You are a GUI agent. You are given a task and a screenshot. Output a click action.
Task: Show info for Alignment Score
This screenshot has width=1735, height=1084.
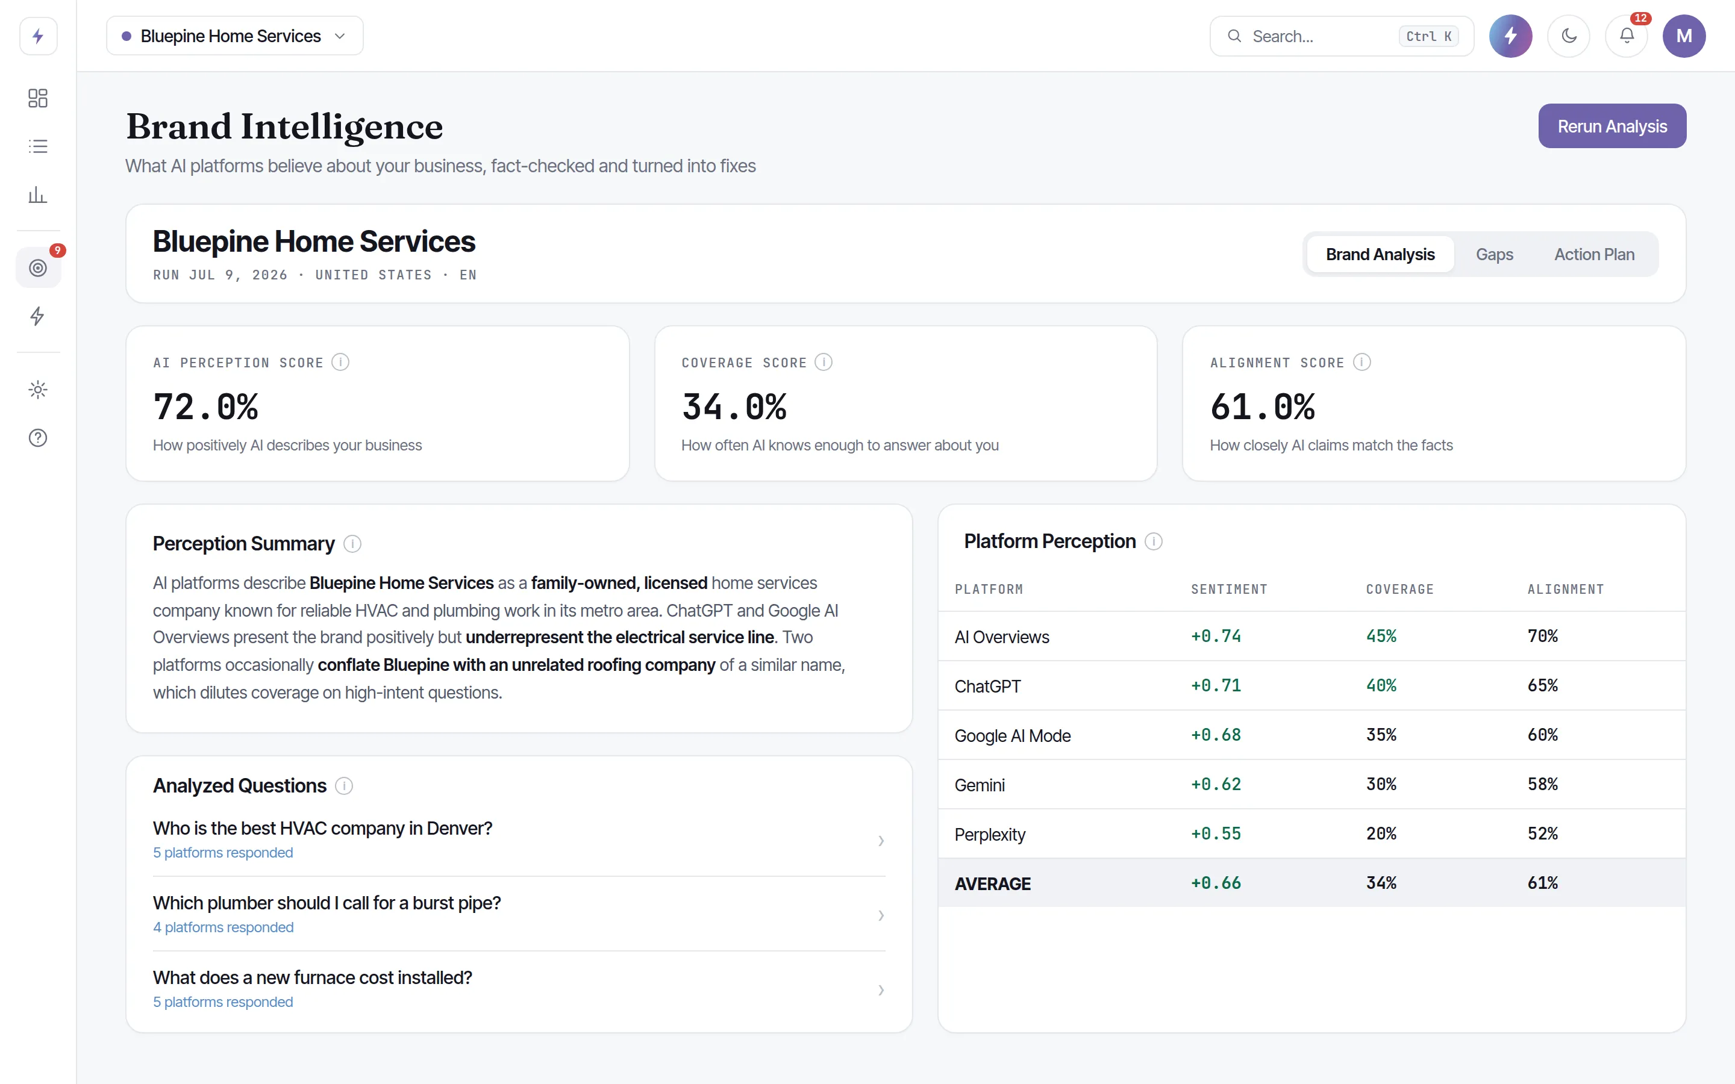click(x=1361, y=362)
